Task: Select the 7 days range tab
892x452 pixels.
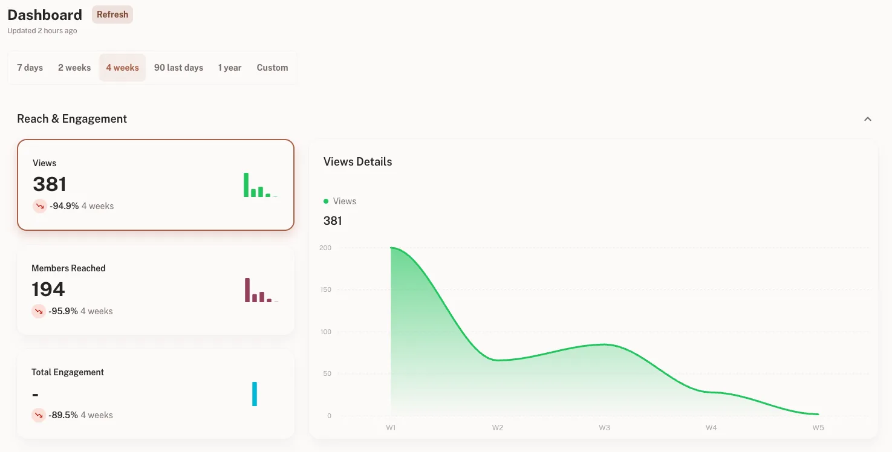Action: (x=30, y=68)
